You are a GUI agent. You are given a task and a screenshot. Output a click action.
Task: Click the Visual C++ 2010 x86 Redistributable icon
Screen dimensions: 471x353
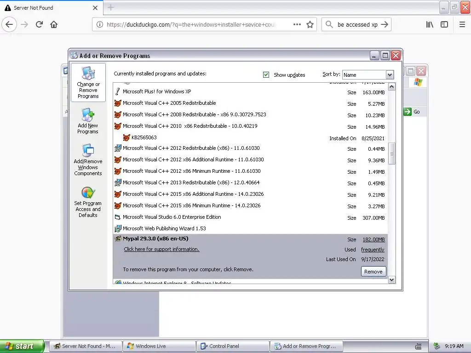pos(118,126)
